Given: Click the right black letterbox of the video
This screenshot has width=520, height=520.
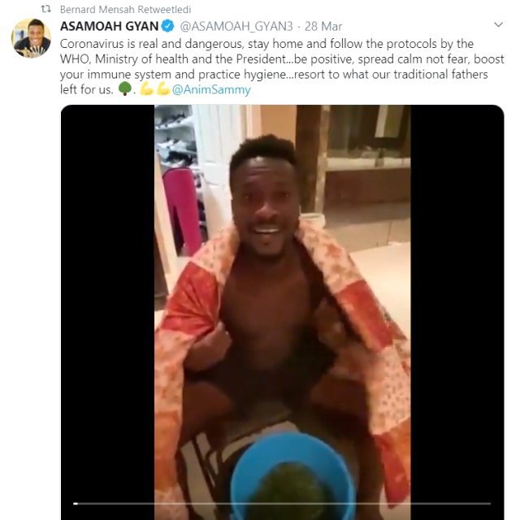Looking at the screenshot, I should coord(457,312).
